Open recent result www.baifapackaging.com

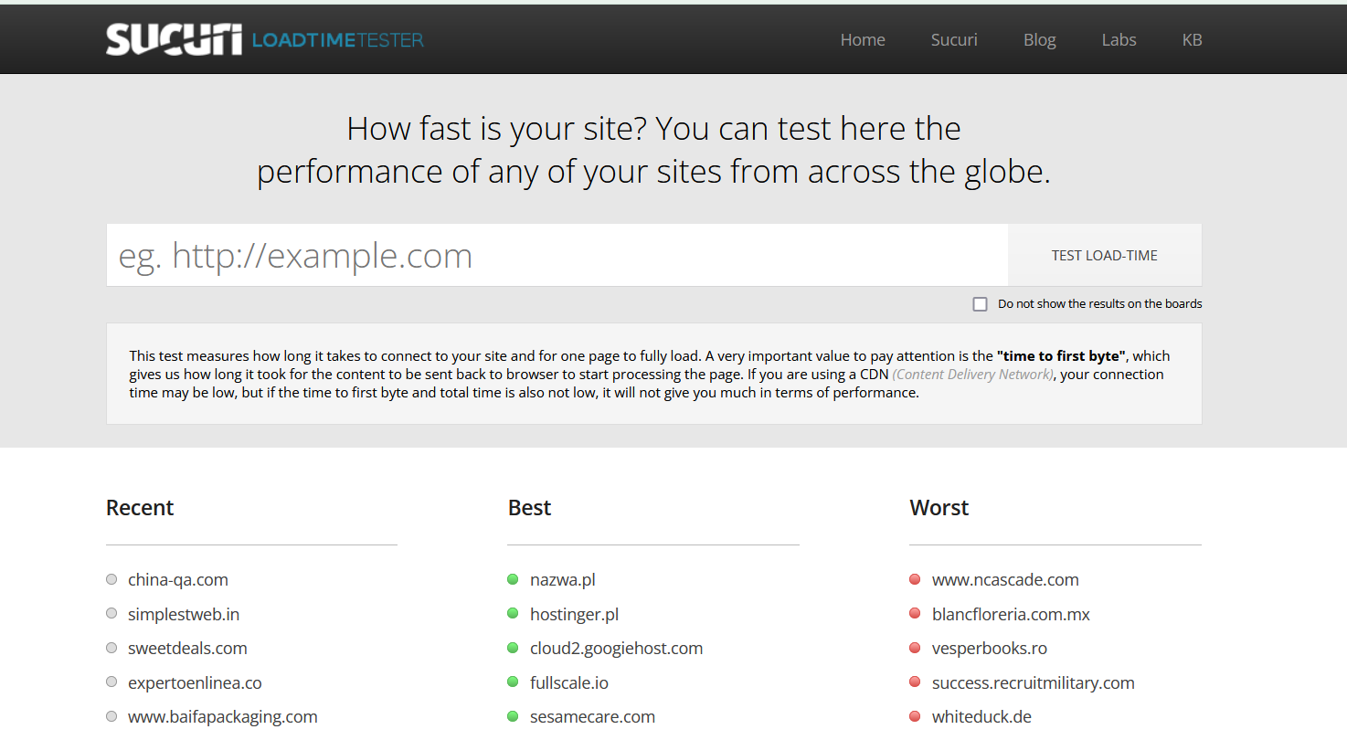point(223,716)
